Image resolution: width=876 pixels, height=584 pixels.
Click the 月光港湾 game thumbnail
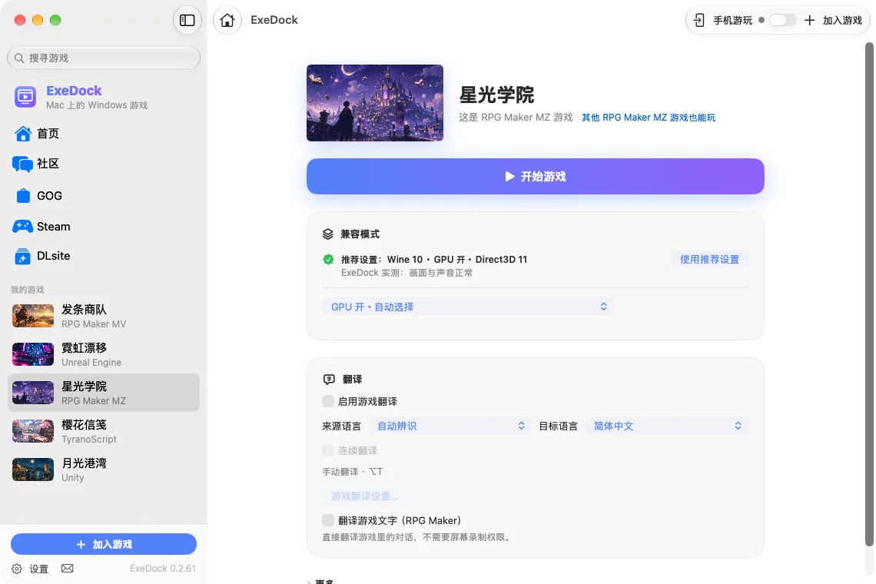pyautogui.click(x=33, y=470)
